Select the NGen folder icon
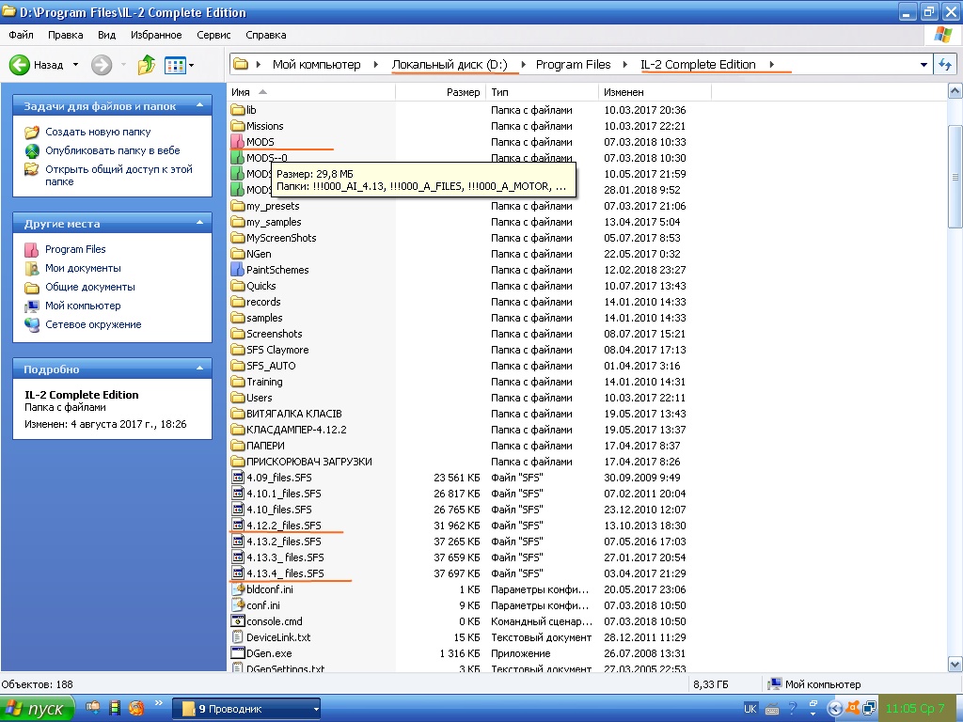Screen dimensions: 963x722 [238, 254]
